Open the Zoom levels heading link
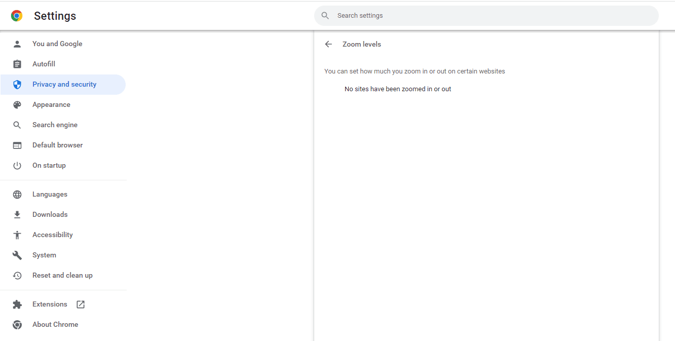The image size is (675, 341). (x=361, y=44)
